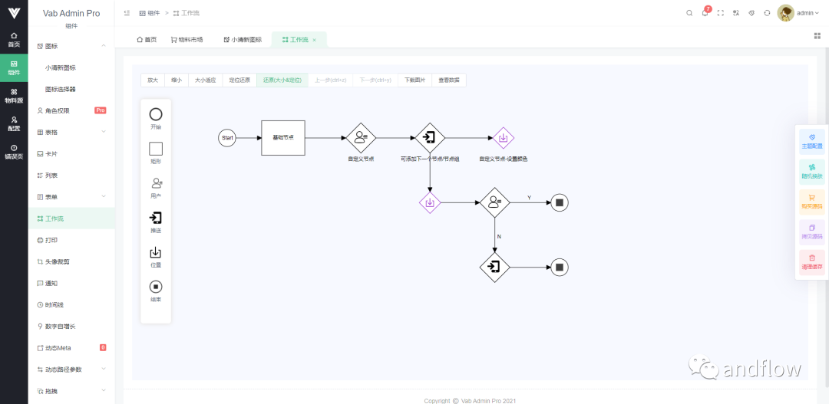This screenshot has width=829, height=404.
Task: Open 头像裁剪 sidebar menu item
Action: [71, 261]
